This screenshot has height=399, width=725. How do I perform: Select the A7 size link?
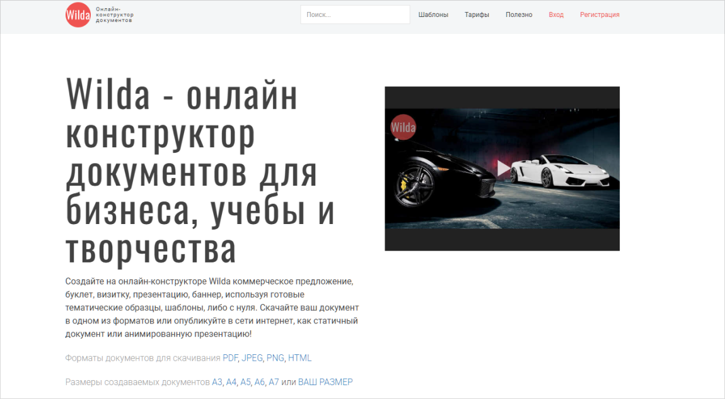click(274, 382)
